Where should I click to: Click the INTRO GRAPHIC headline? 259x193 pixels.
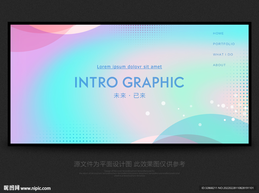[x=129, y=82]
